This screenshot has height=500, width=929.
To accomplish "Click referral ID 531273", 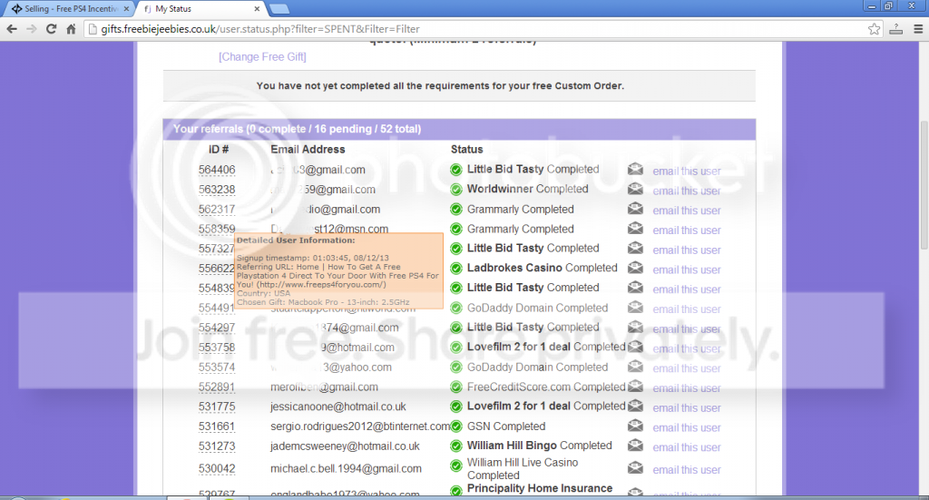I will (x=217, y=446).
